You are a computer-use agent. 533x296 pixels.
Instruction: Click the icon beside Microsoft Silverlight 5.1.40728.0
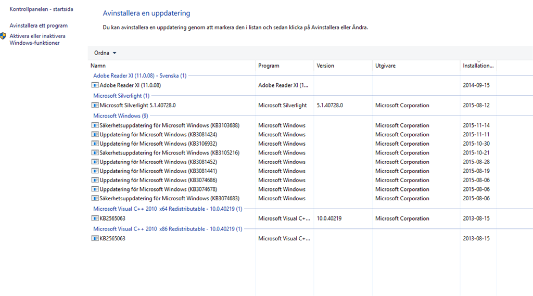tap(95, 105)
